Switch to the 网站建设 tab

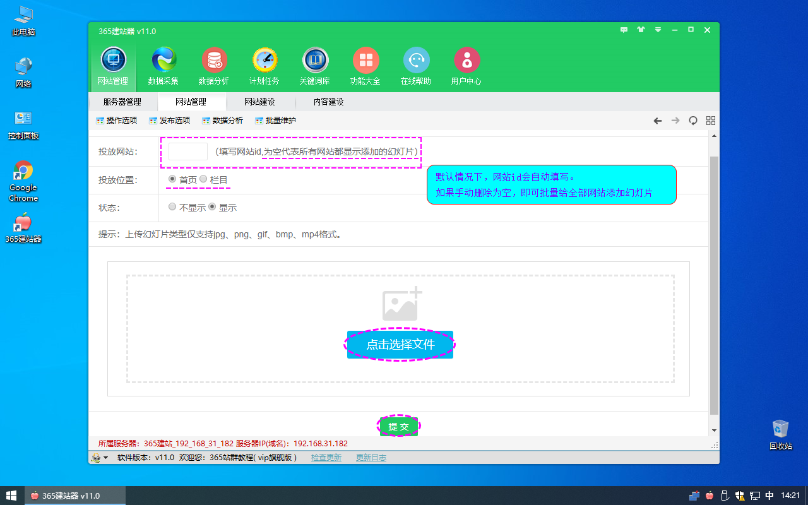(259, 102)
